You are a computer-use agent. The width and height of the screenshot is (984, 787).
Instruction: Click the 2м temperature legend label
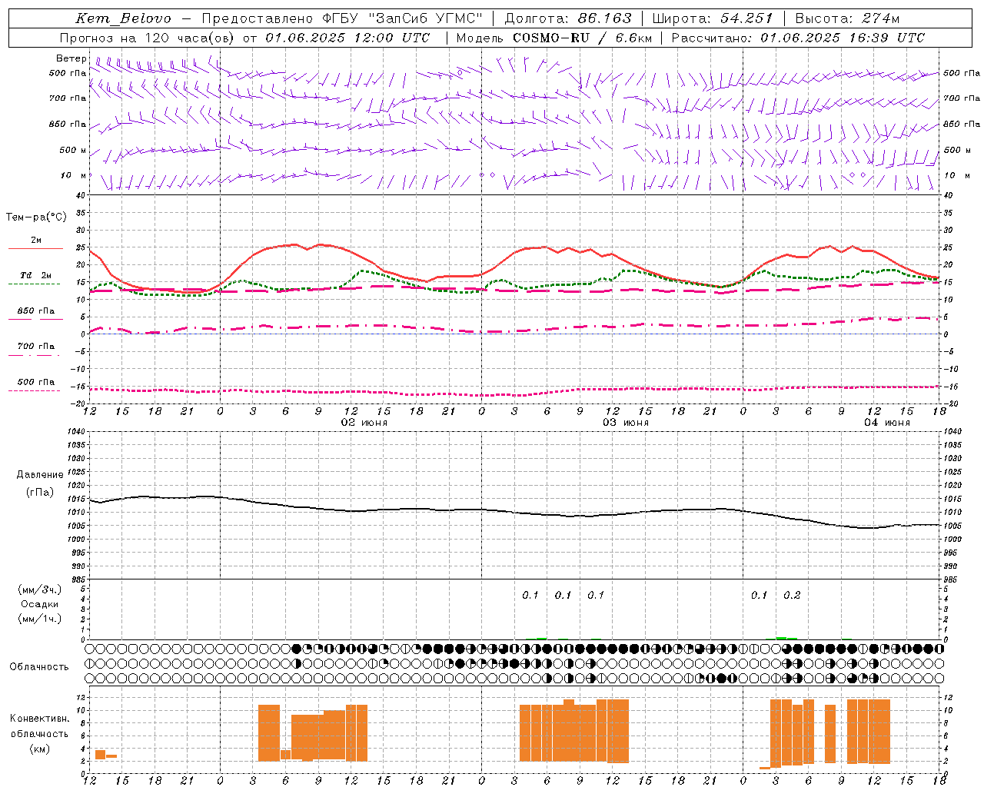[36, 241]
